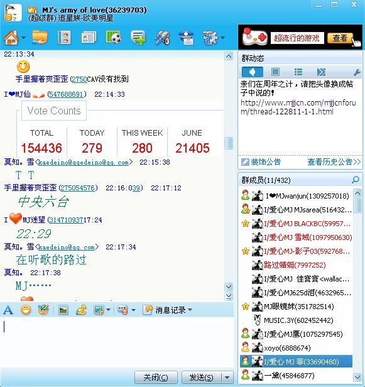The height and width of the screenshot is (387, 365).
Task: Select member 路过蜻蜓(7997252)
Action: [296, 265]
